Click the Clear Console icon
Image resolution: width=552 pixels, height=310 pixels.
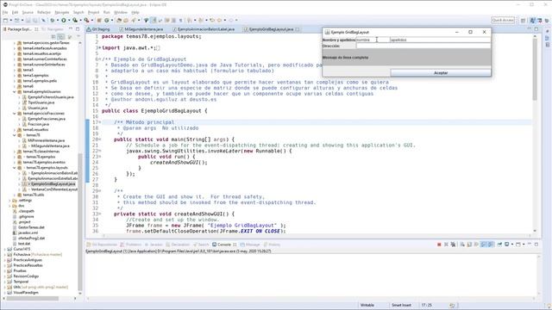[462, 245]
